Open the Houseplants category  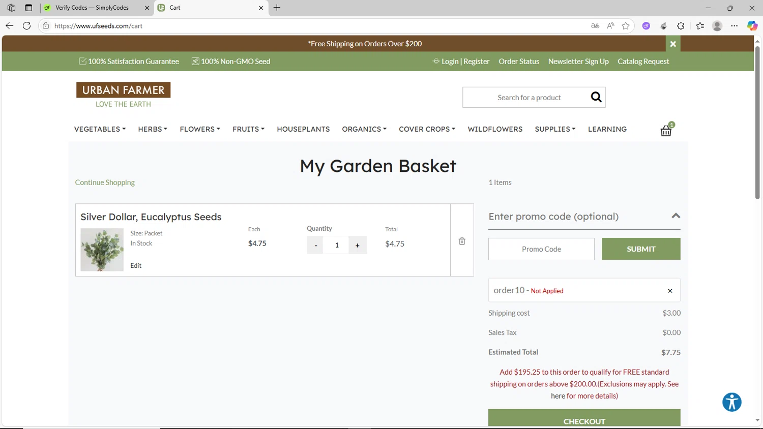[x=303, y=129]
